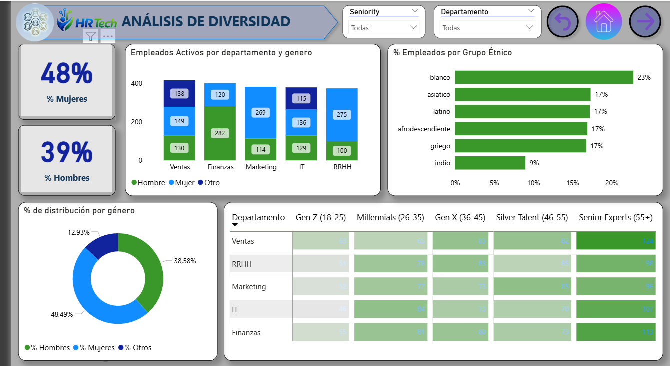Click the indio ethnic group bar
670x366 pixels.
[490, 163]
